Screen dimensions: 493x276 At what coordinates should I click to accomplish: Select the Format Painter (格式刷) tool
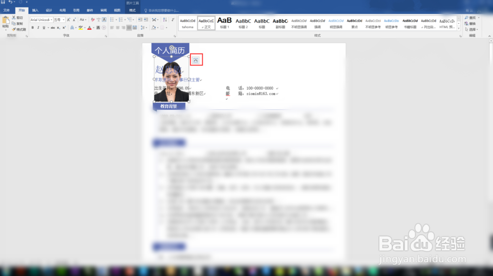click(x=19, y=29)
